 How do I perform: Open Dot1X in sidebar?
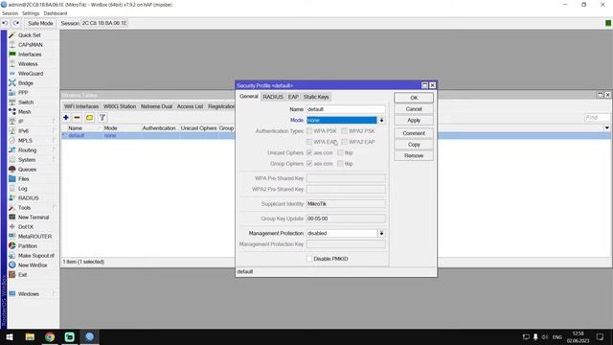(26, 227)
